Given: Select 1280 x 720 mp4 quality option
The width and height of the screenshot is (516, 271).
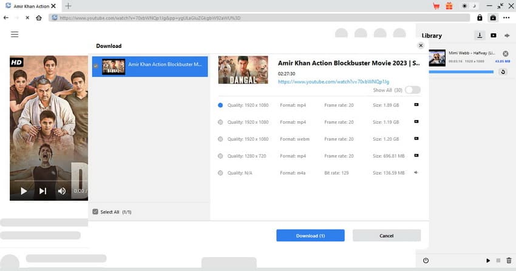Looking at the screenshot, I should pyautogui.click(x=220, y=156).
